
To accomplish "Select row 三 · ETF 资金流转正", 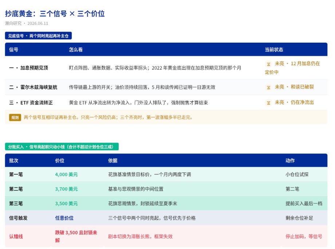I will [166, 102].
